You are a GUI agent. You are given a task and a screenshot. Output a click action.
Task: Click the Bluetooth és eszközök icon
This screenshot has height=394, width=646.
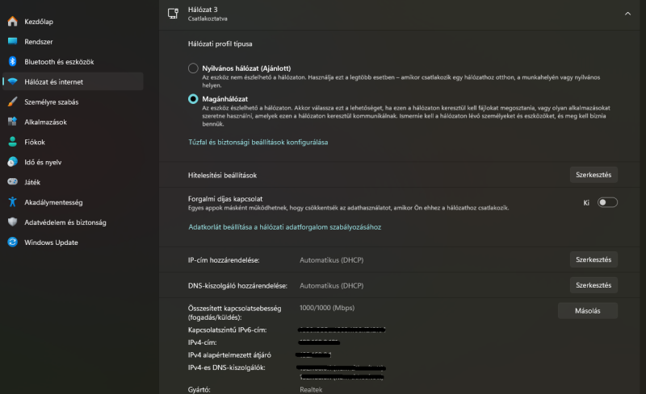12,61
